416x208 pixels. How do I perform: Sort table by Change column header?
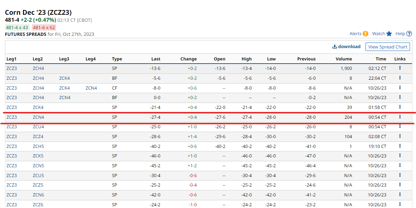coord(188,59)
